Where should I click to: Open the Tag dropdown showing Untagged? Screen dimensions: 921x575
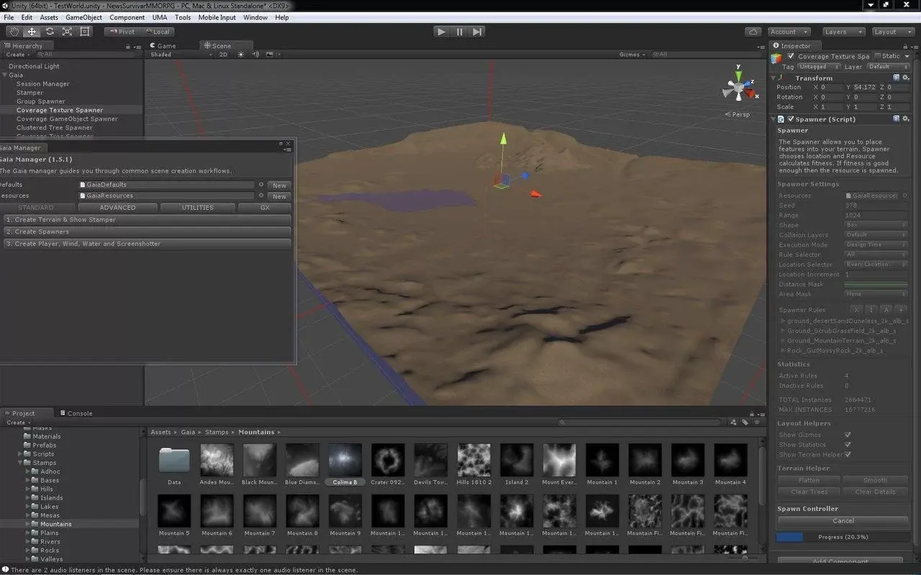coord(819,67)
